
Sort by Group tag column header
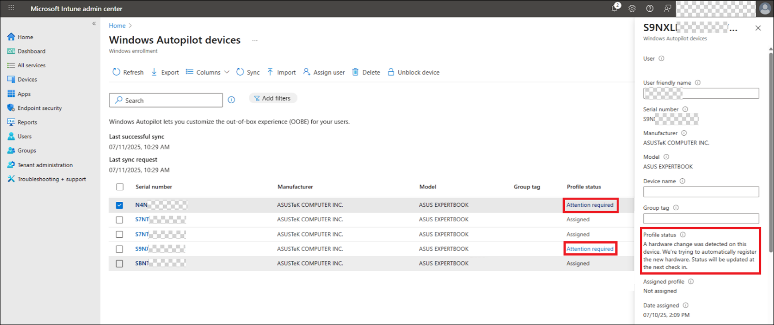coord(527,187)
